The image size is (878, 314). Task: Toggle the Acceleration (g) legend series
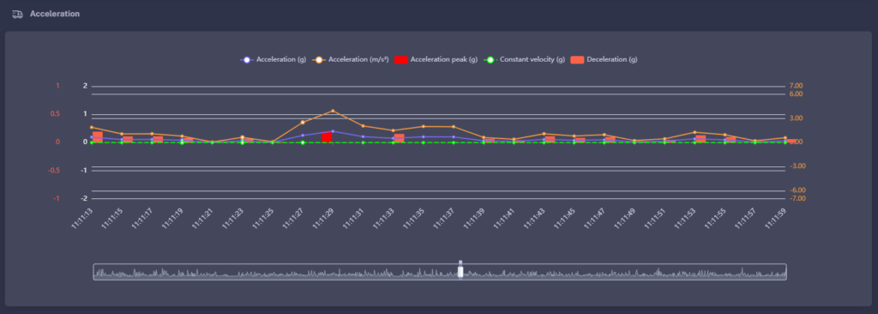click(274, 59)
